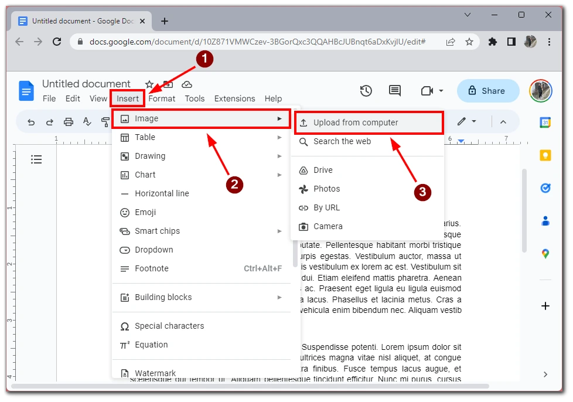Click the undo arrow in toolbar

coord(31,122)
